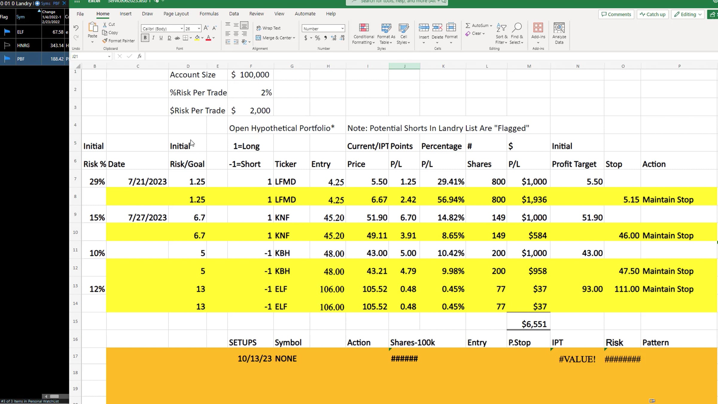
Task: Open fill color dropdown arrow
Action: (x=202, y=38)
